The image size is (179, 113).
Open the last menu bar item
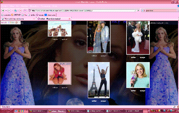55,6
